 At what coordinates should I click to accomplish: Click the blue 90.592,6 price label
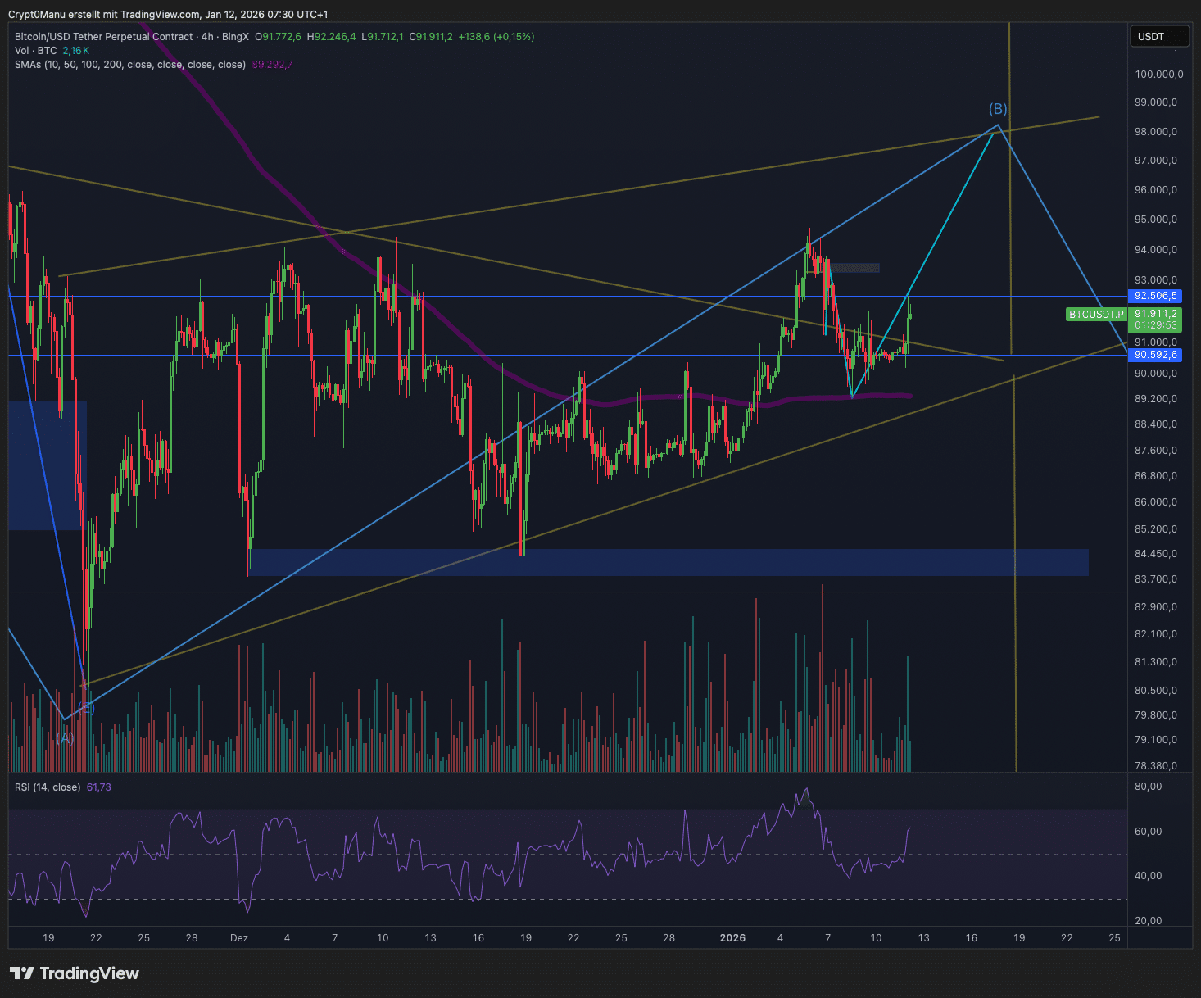1155,355
